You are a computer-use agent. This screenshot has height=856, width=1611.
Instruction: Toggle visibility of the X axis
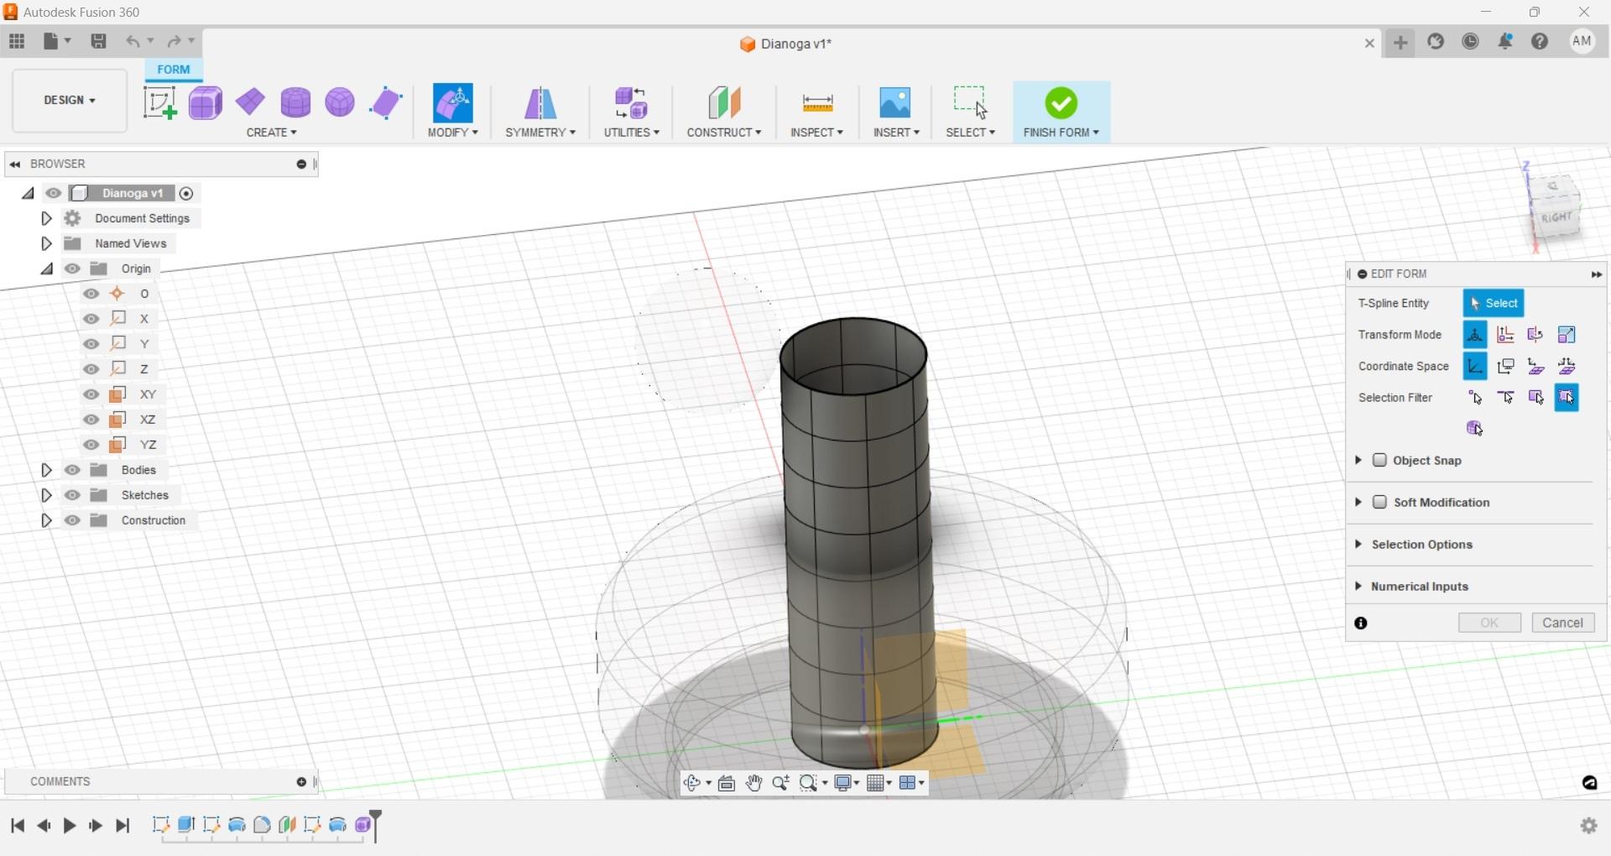[91, 319]
